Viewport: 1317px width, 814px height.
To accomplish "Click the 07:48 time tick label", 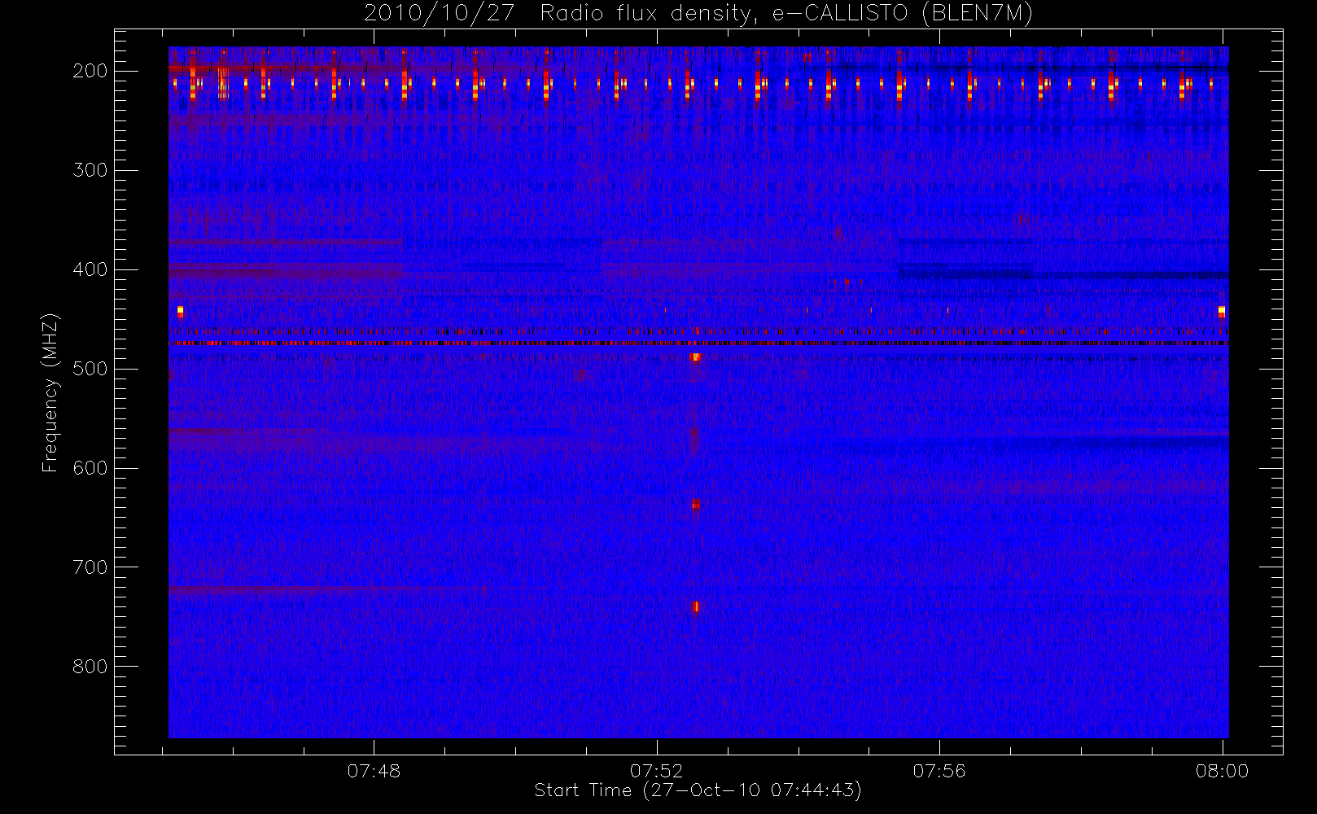I will [x=374, y=771].
